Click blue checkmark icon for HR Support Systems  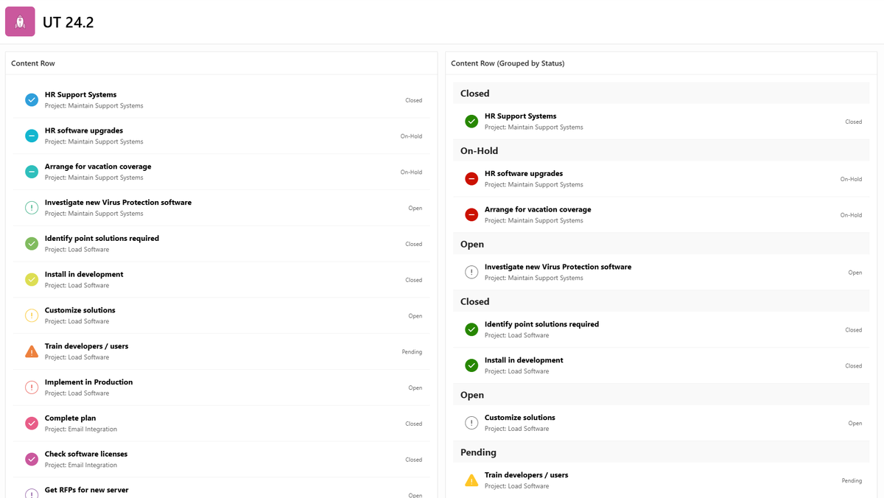32,99
